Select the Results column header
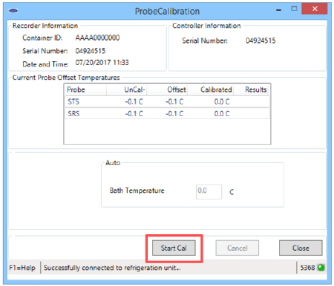 coord(252,89)
